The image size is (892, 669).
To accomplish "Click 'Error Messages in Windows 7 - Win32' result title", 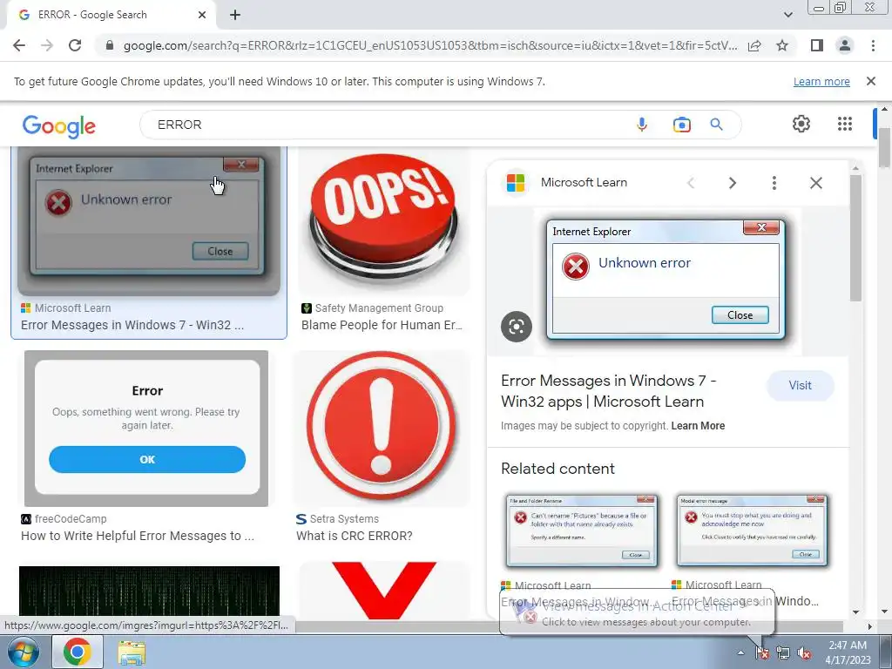I will 132,326.
